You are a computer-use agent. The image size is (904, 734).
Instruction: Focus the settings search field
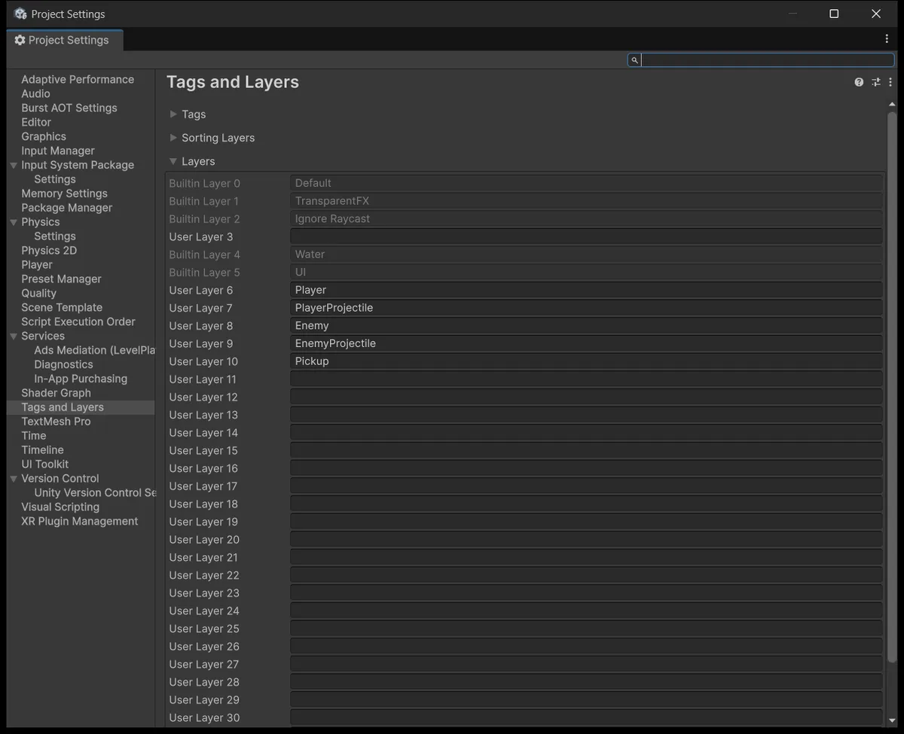[x=762, y=60]
